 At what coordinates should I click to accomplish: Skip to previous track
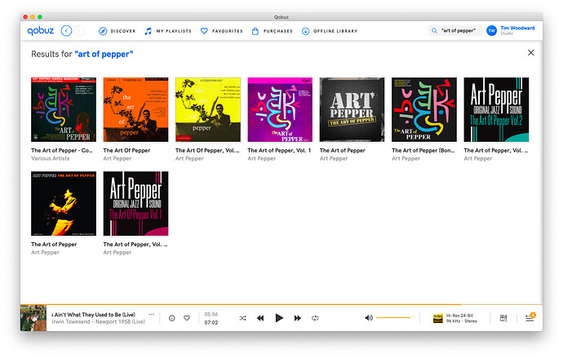[x=260, y=318]
